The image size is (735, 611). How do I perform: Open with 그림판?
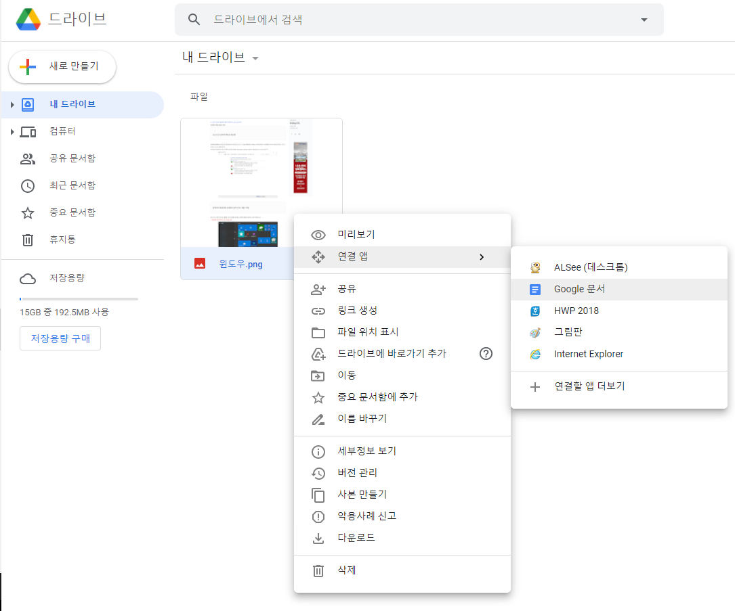618,332
